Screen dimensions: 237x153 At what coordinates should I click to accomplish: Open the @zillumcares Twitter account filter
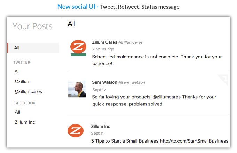pyautogui.click(x=28, y=92)
